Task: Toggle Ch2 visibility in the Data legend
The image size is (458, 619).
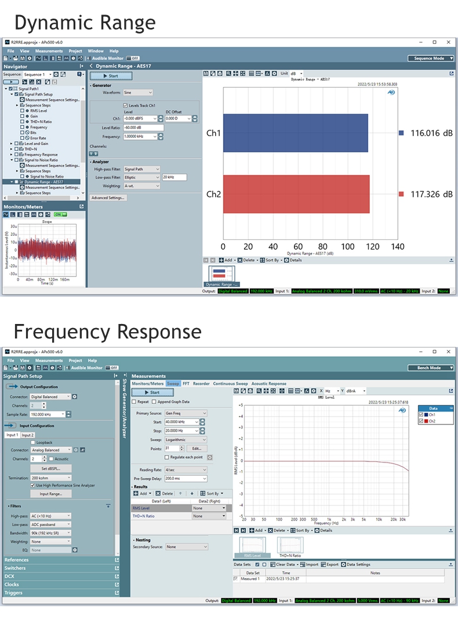Action: coord(421,421)
